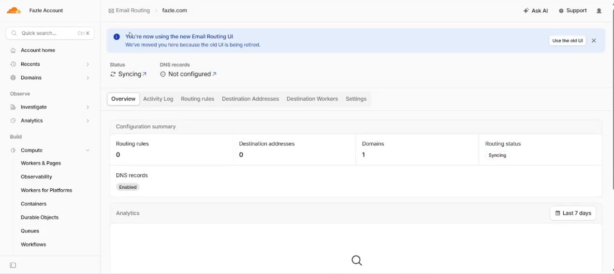The image size is (614, 274).
Task: Open Workflows under Compute
Action: click(x=33, y=244)
